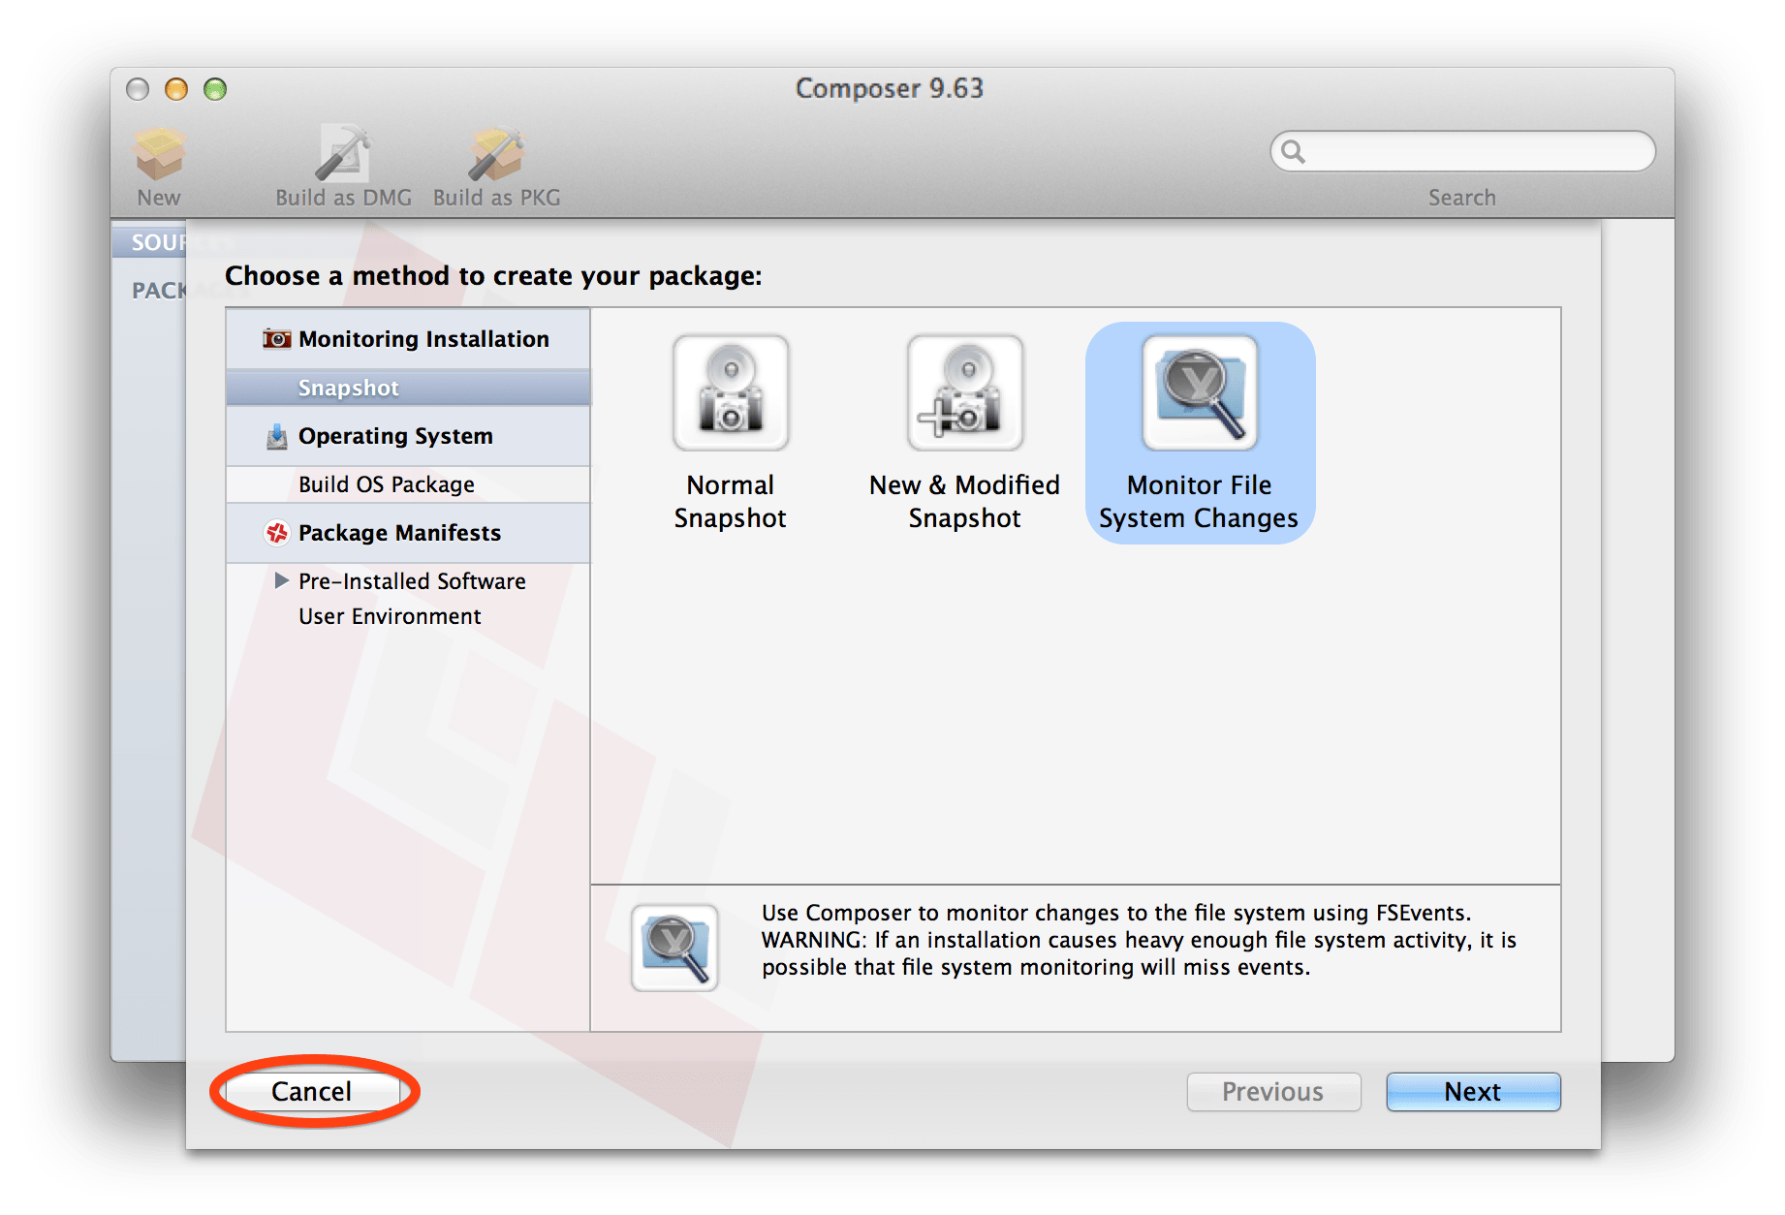The image size is (1785, 1215).
Task: Select the New & Modified Snapshot icon
Action: pyautogui.click(x=965, y=393)
